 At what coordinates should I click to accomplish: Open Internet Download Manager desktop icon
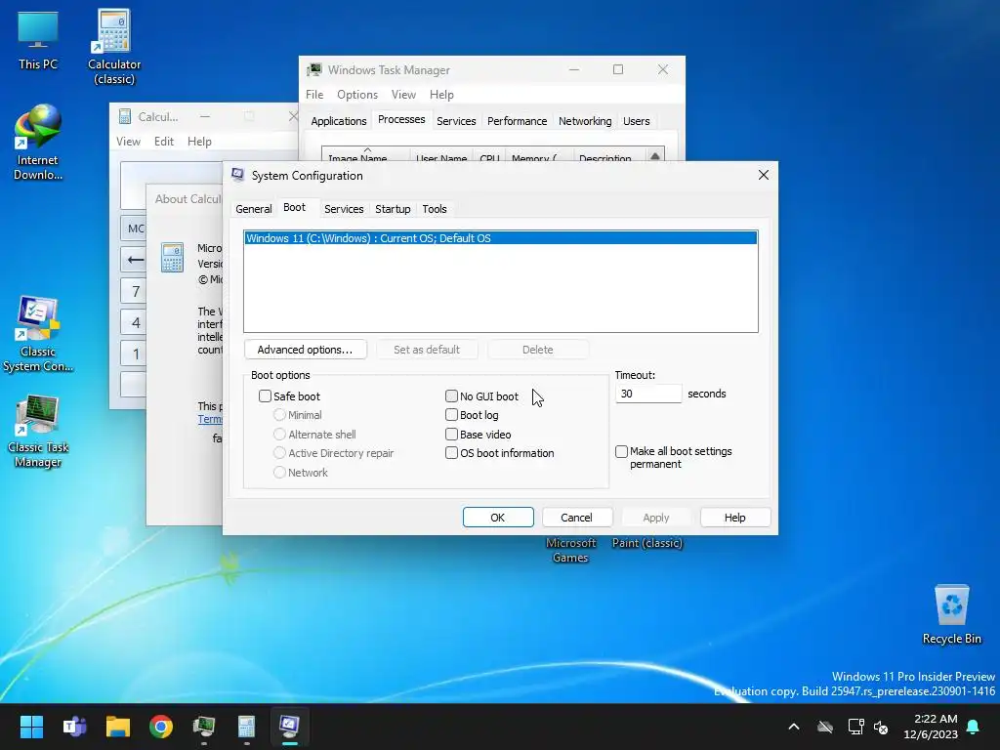tap(38, 142)
